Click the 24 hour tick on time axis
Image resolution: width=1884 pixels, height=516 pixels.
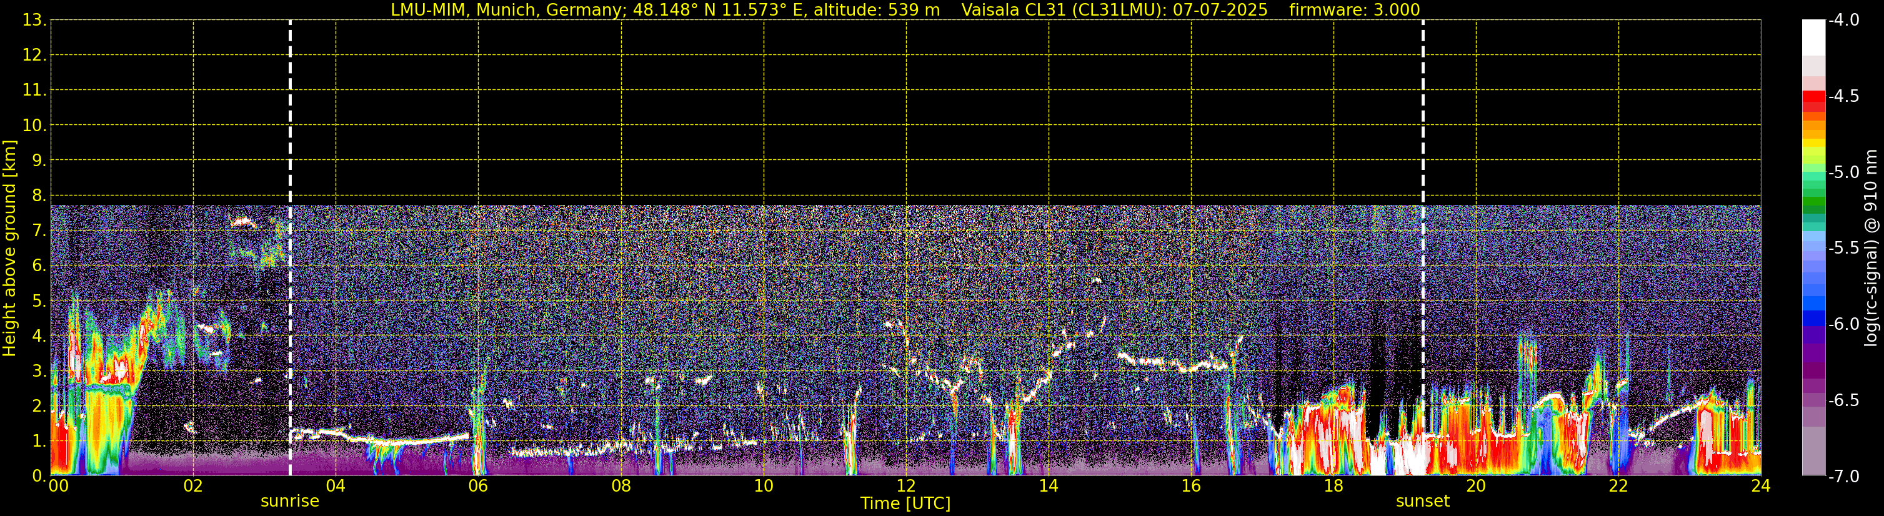1760,486
